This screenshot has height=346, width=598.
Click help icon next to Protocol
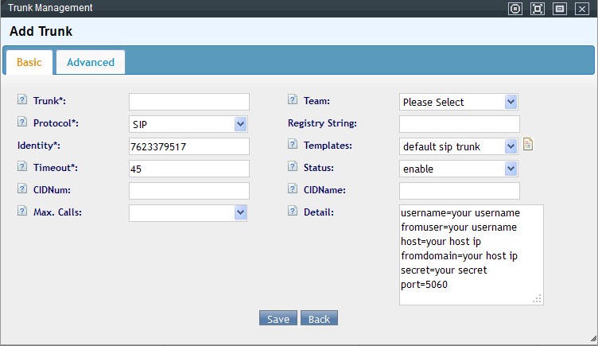pyautogui.click(x=22, y=123)
